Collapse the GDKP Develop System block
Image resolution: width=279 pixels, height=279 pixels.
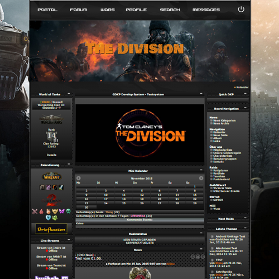[201, 93]
